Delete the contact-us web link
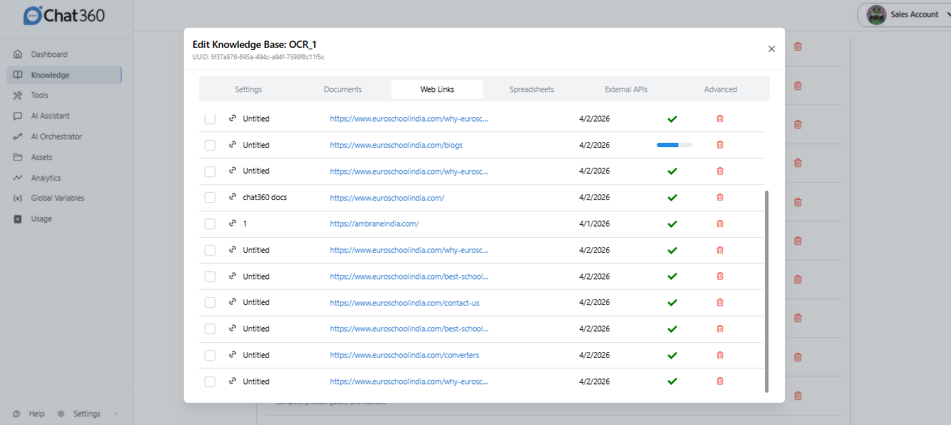951x425 pixels. [x=720, y=302]
